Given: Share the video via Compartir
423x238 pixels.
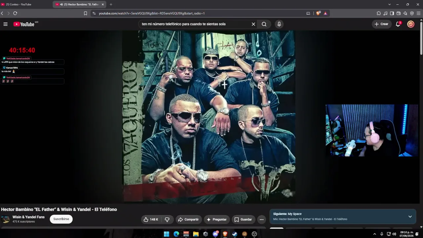Looking at the screenshot, I should [x=188, y=219].
